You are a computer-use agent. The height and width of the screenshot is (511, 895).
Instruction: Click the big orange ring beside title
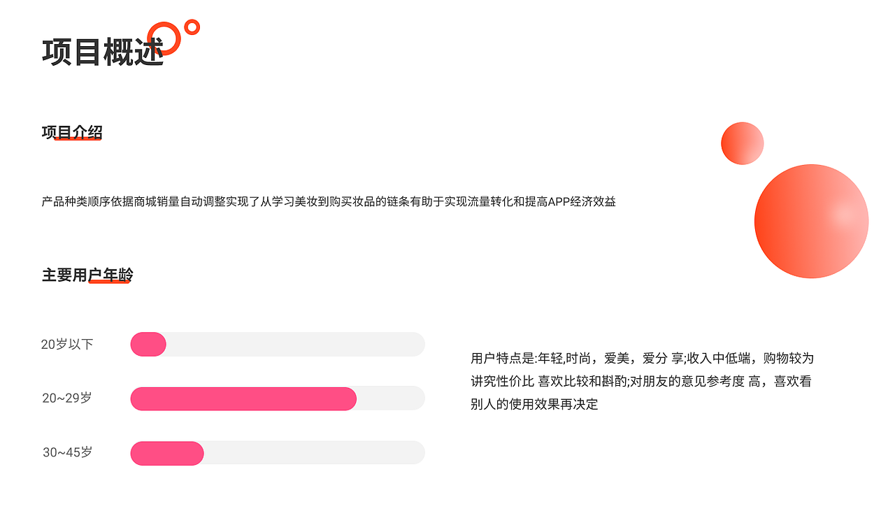click(x=164, y=38)
